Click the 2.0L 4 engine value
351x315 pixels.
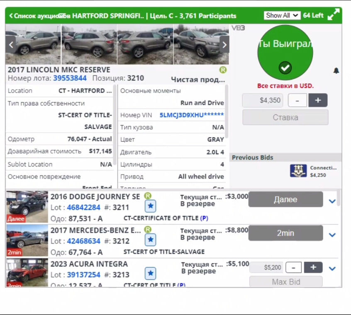(x=215, y=152)
